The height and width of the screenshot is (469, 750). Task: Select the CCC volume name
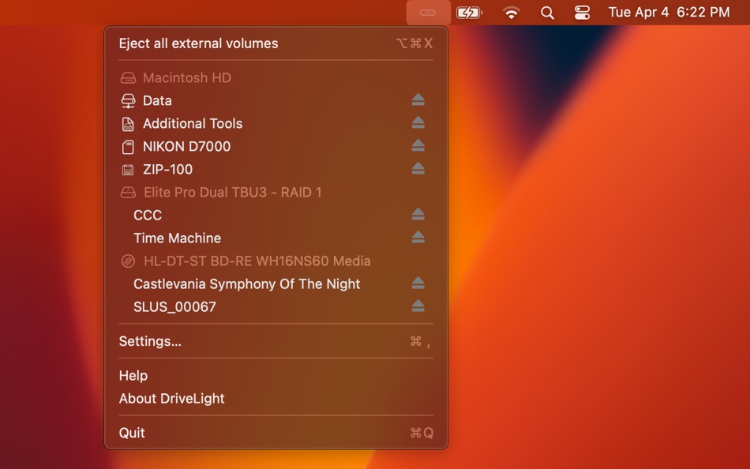148,216
